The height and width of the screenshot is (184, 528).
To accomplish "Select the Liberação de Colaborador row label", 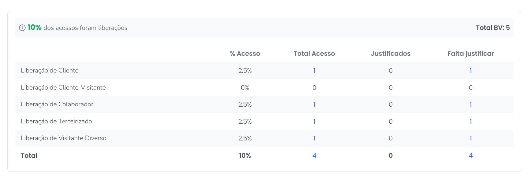I will [57, 104].
